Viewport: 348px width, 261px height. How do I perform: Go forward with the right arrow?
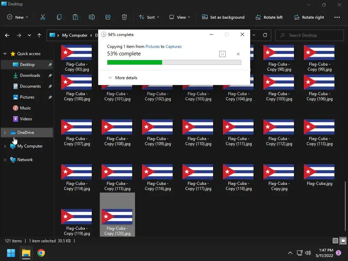point(19,35)
